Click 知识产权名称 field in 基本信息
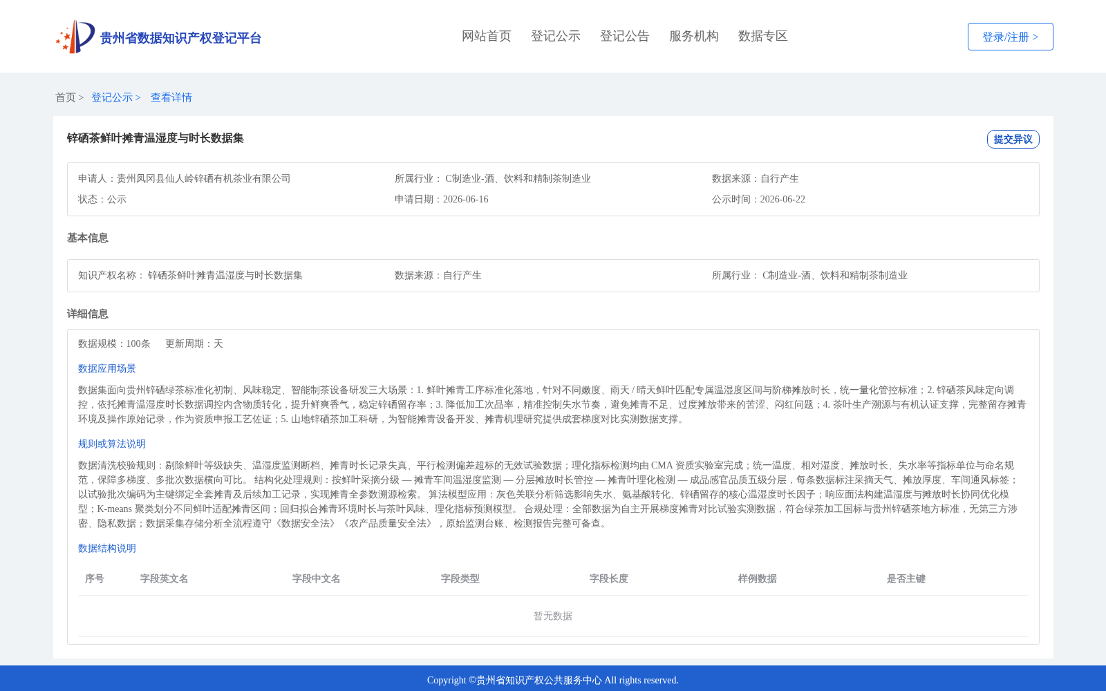The width and height of the screenshot is (1106, 691). click(190, 275)
